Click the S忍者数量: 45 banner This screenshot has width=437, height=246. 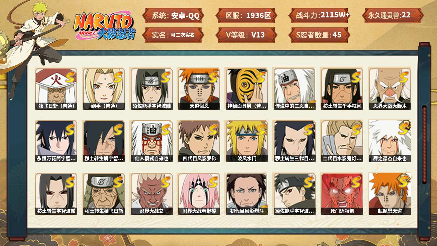point(319,35)
